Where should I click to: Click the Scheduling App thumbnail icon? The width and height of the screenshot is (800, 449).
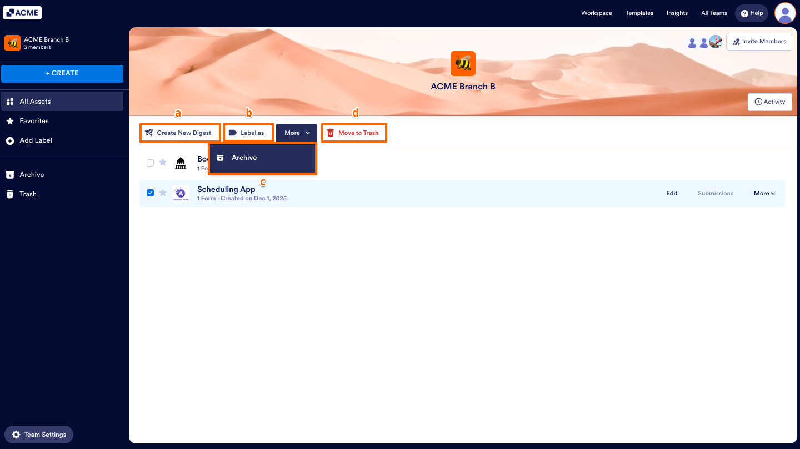click(181, 193)
